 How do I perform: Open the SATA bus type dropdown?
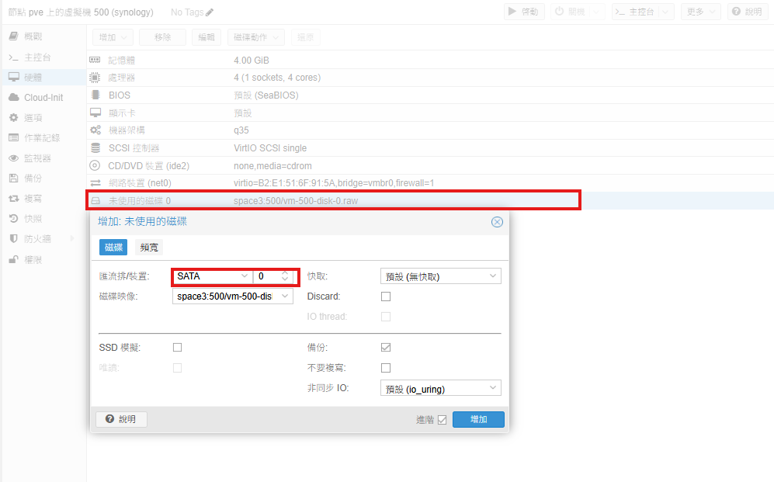click(245, 276)
